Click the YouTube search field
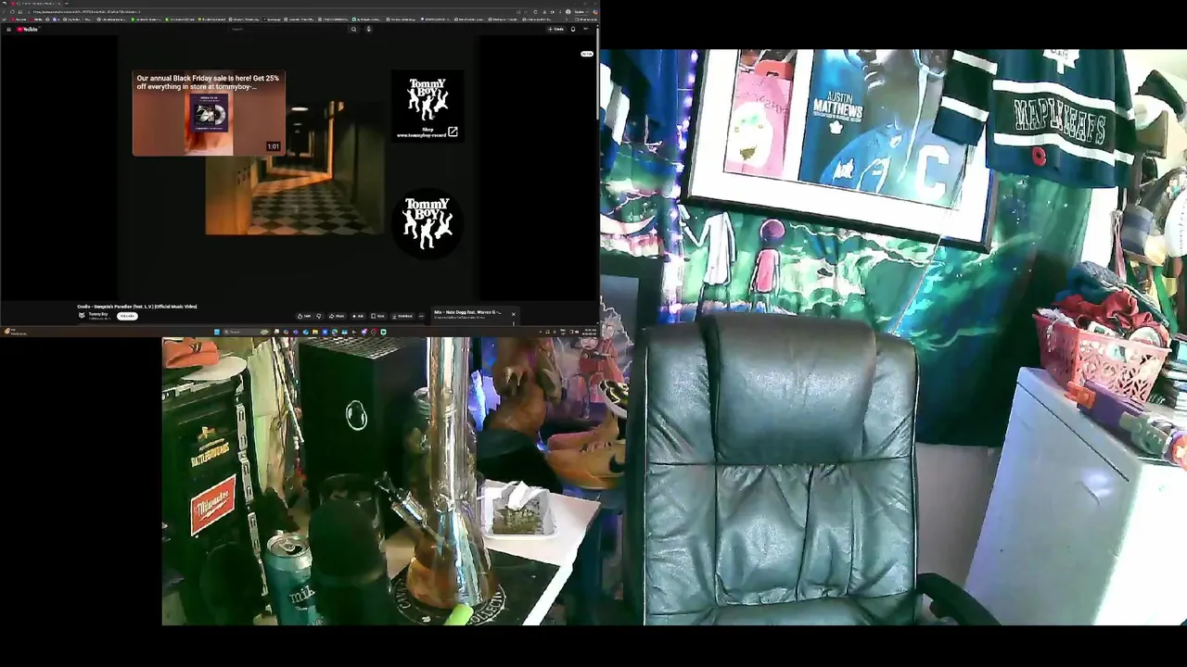Viewport: 1187px width, 667px height. [x=286, y=29]
